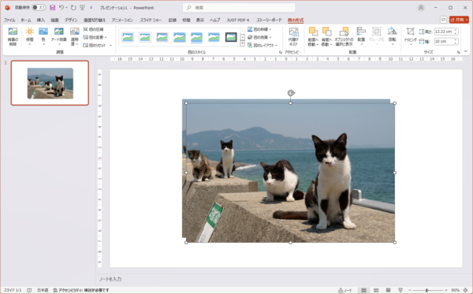This screenshot has width=473, height=294.
Task: Expand the picture styles gallery More arrow
Action: point(242,43)
